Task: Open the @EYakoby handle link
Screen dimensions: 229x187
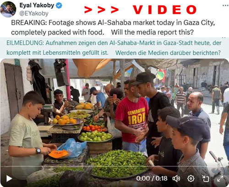Action: click(34, 13)
